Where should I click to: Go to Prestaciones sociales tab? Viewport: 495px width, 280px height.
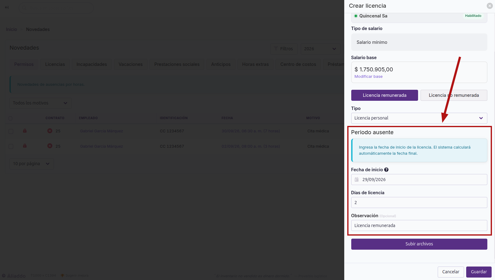tap(177, 64)
